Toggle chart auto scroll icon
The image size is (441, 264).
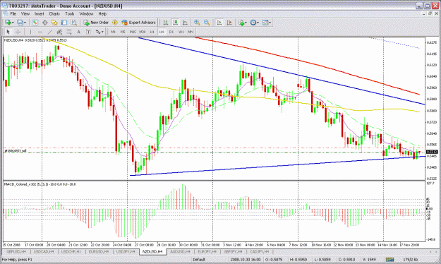[219, 23]
